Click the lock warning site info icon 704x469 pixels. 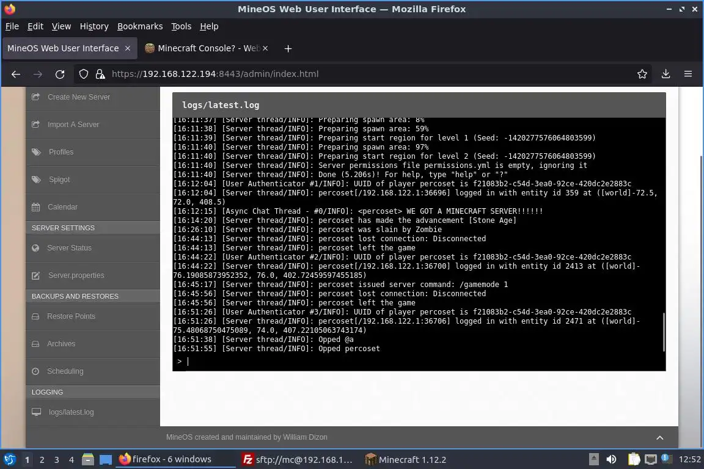click(100, 74)
